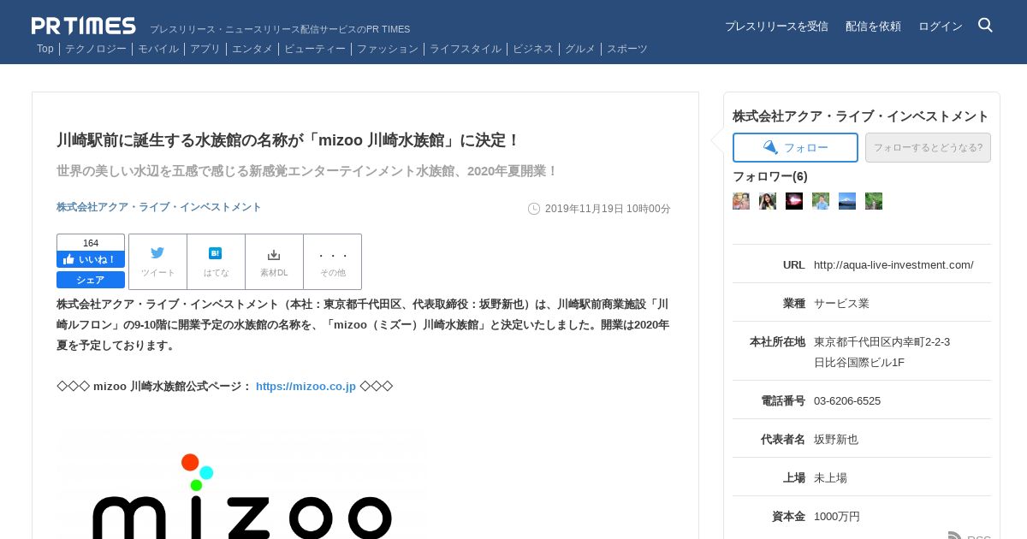Open the ファッション category

point(388,49)
